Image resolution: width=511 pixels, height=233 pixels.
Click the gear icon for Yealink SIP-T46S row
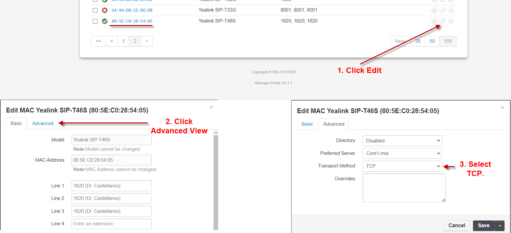(434, 21)
